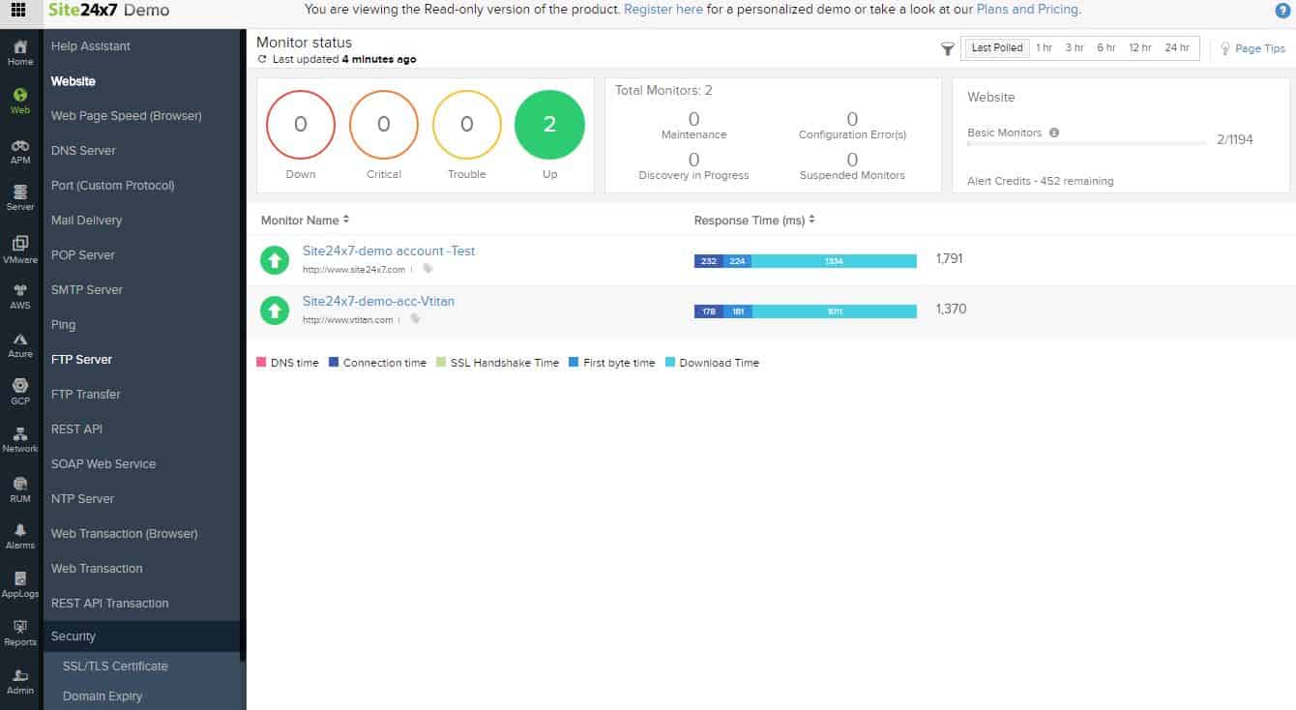Collapse the Security section in sidebar
The width and height of the screenshot is (1296, 710).
point(140,636)
